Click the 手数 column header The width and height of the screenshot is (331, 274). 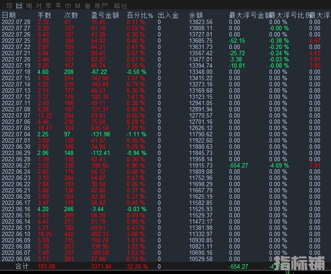pos(45,15)
